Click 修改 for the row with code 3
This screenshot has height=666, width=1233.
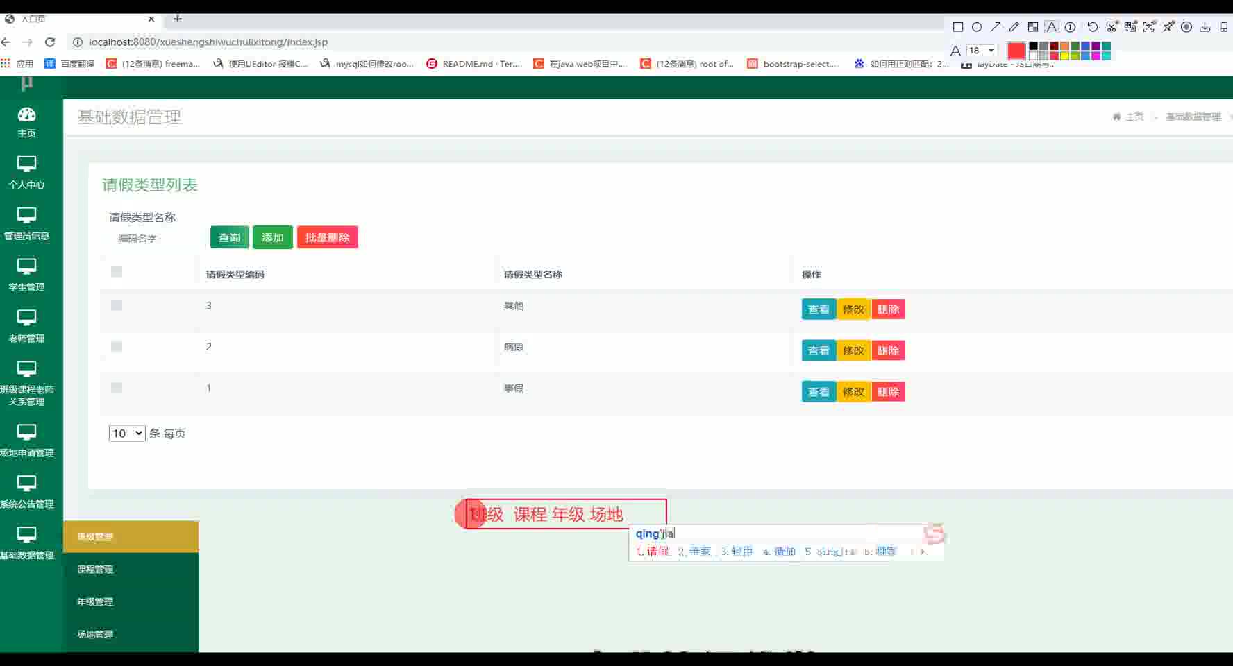point(853,309)
